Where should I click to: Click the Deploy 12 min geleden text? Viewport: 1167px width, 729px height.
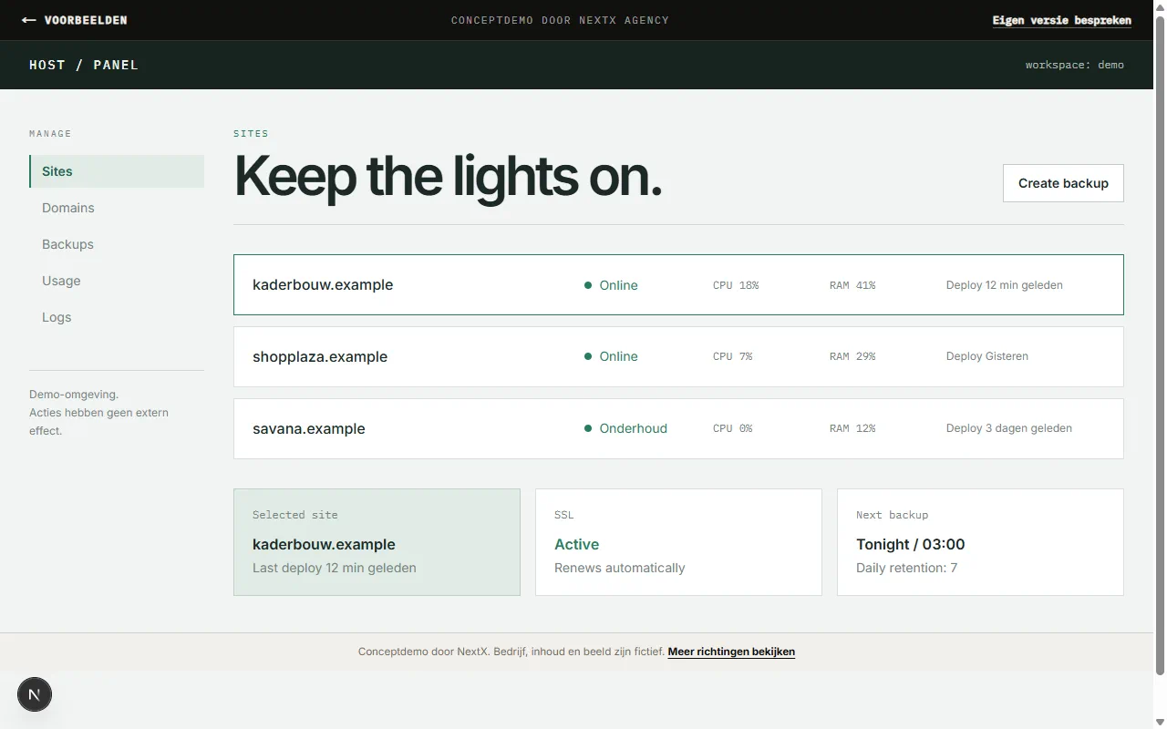1005,285
